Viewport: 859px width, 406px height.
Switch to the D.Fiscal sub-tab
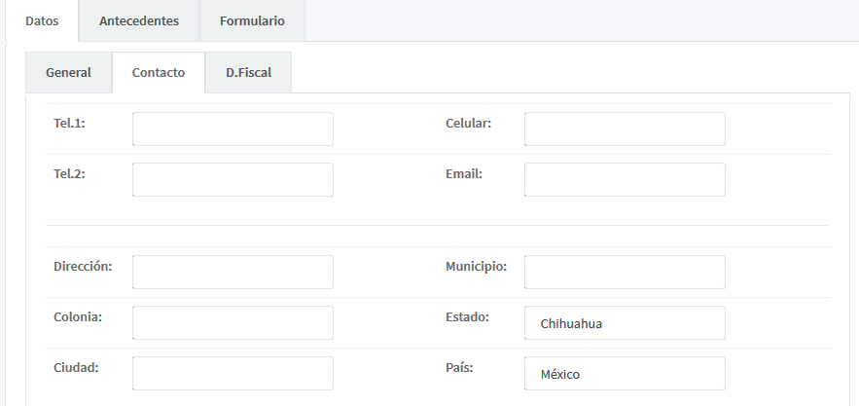tap(248, 72)
